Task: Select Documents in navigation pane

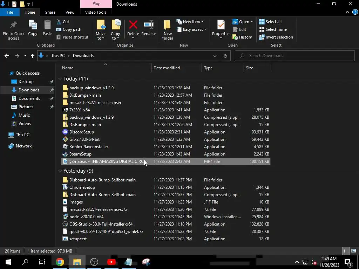Action: click(29, 98)
